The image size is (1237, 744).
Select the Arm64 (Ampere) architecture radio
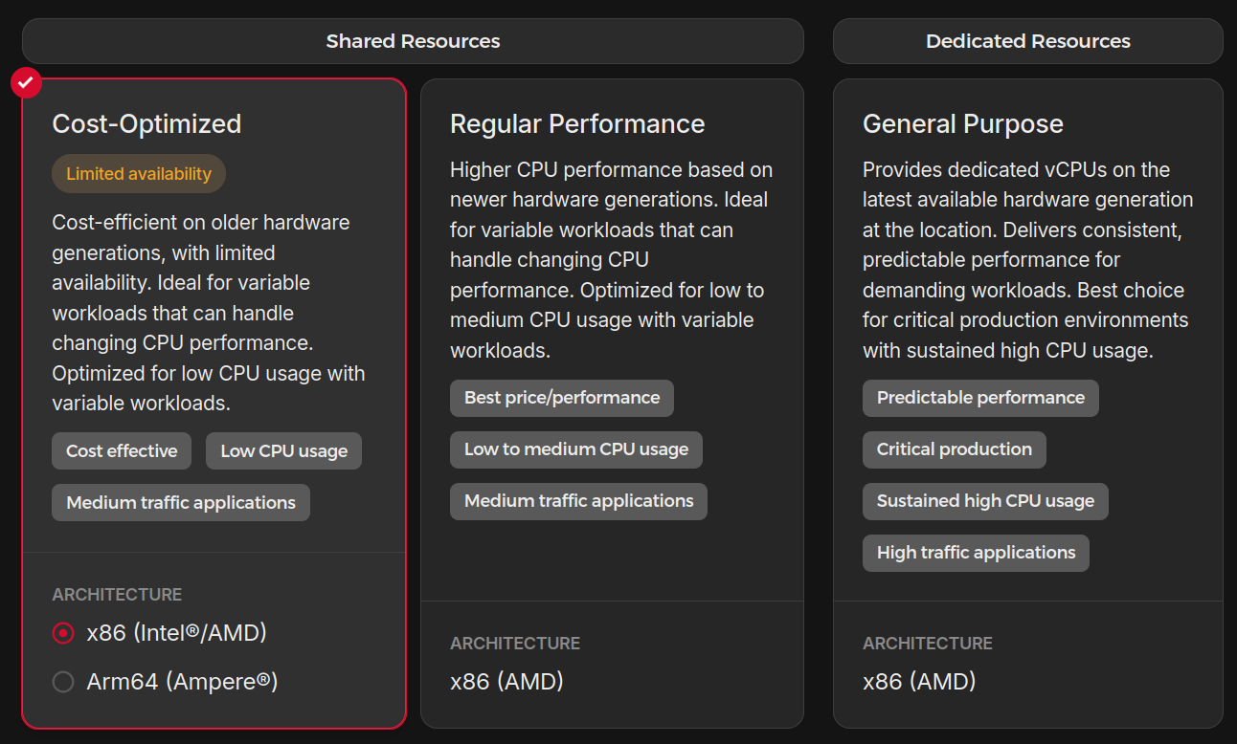63,682
